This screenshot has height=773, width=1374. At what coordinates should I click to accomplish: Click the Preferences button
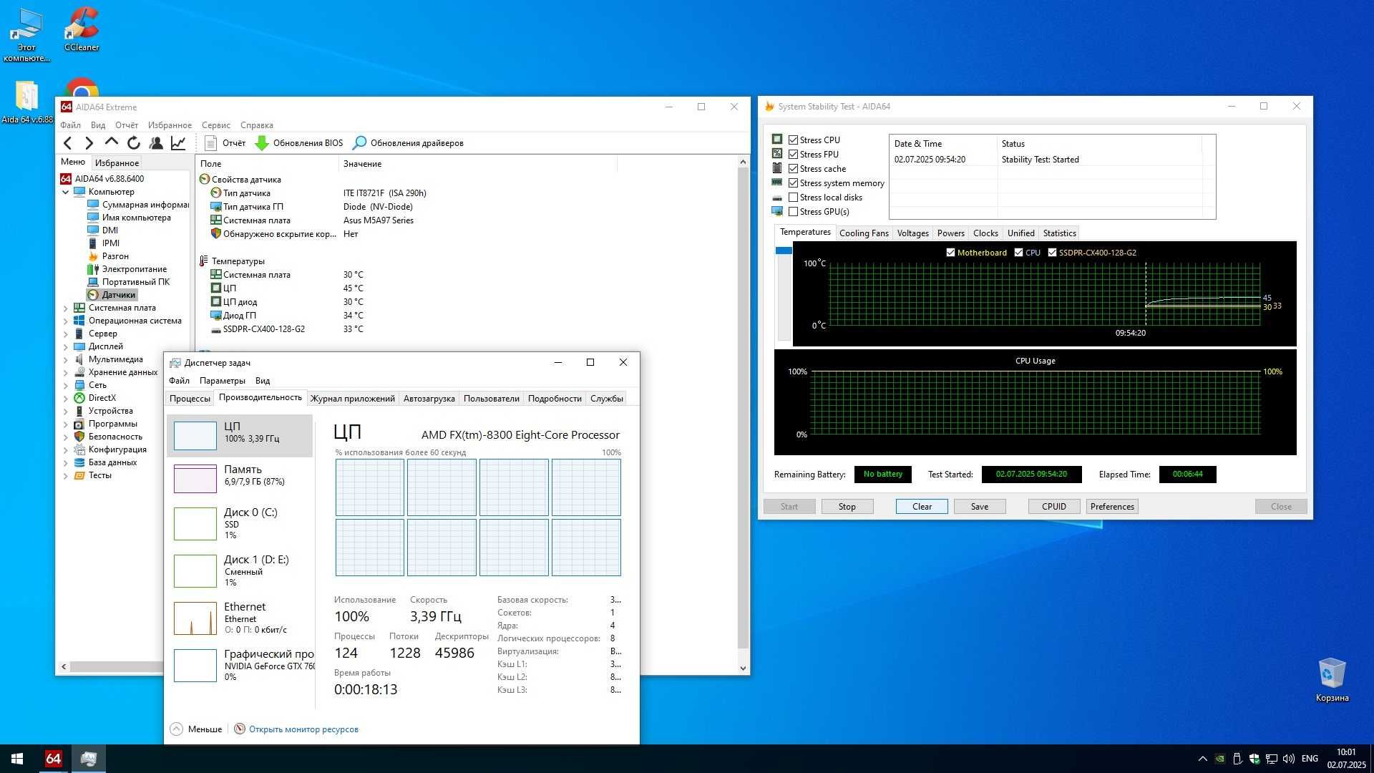click(1112, 507)
